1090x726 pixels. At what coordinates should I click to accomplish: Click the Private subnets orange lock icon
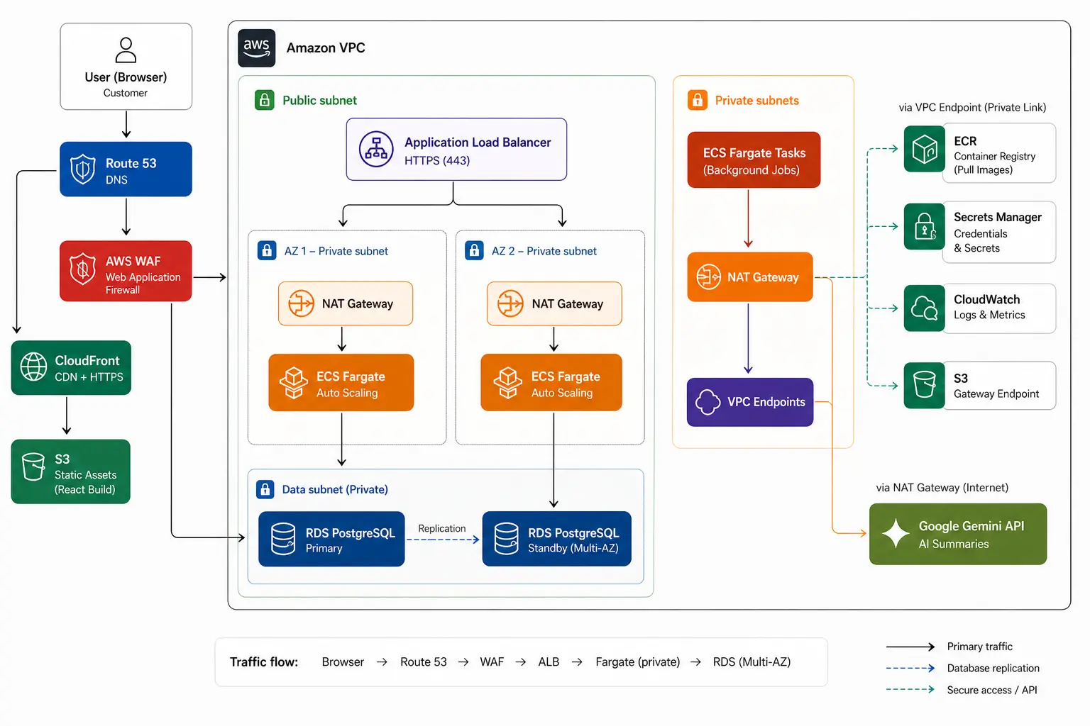[x=698, y=100]
